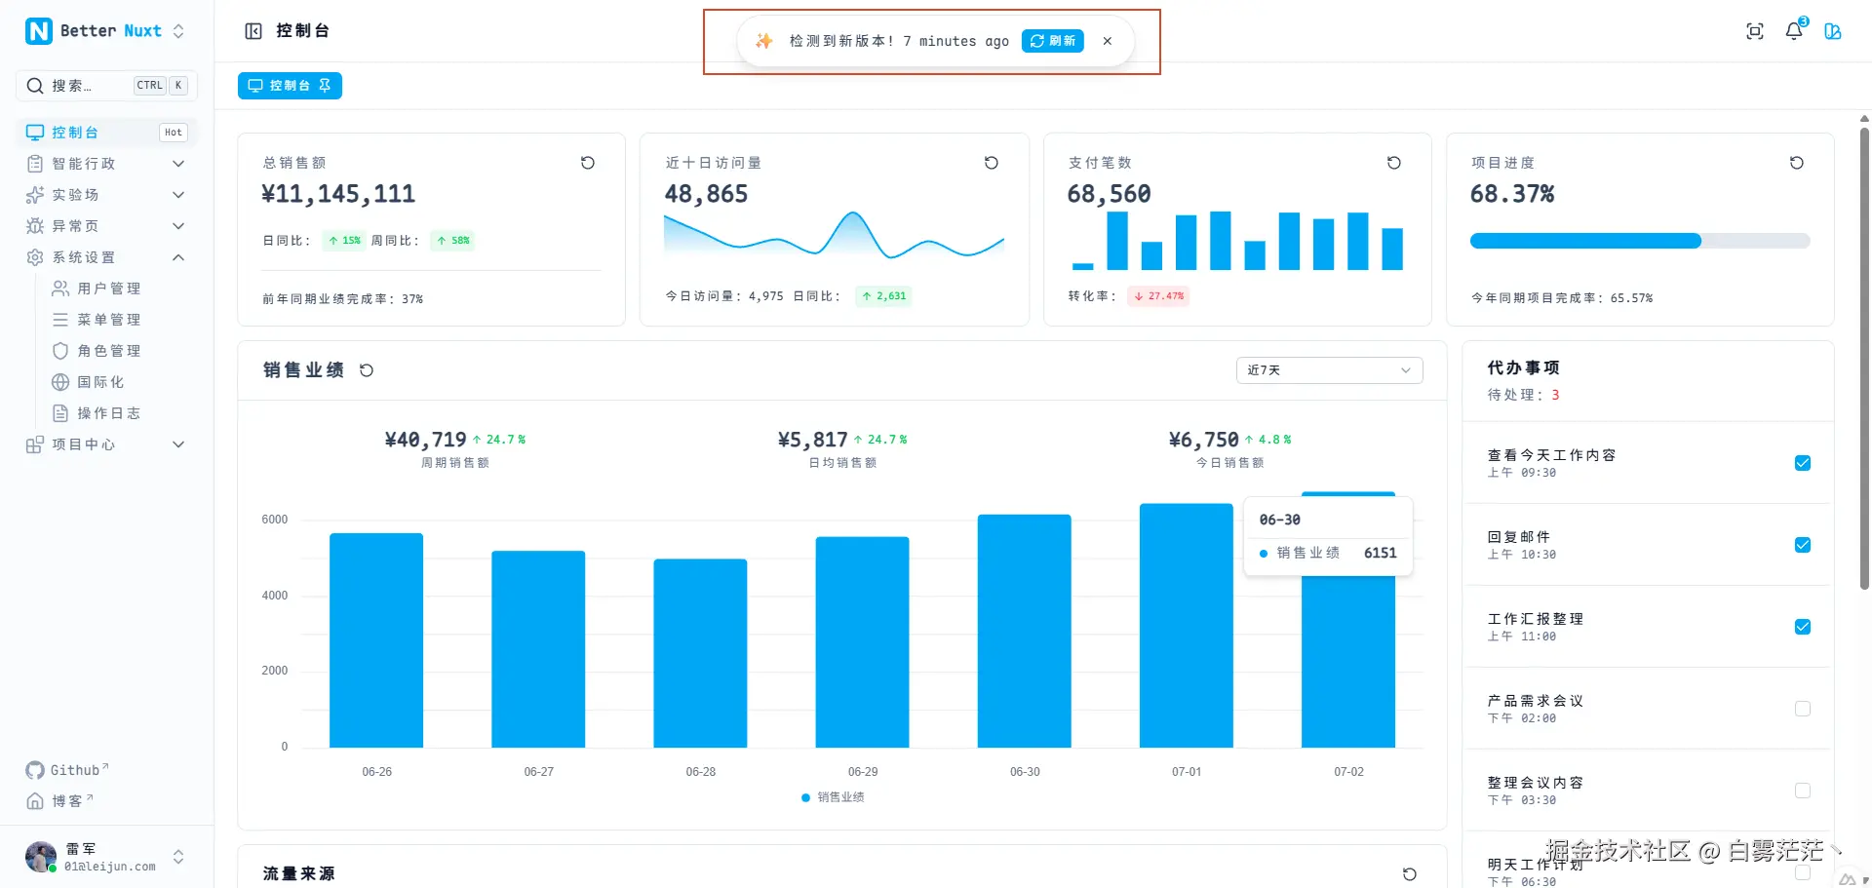
Task: Click the page vertical scrollbar
Action: click(1864, 358)
